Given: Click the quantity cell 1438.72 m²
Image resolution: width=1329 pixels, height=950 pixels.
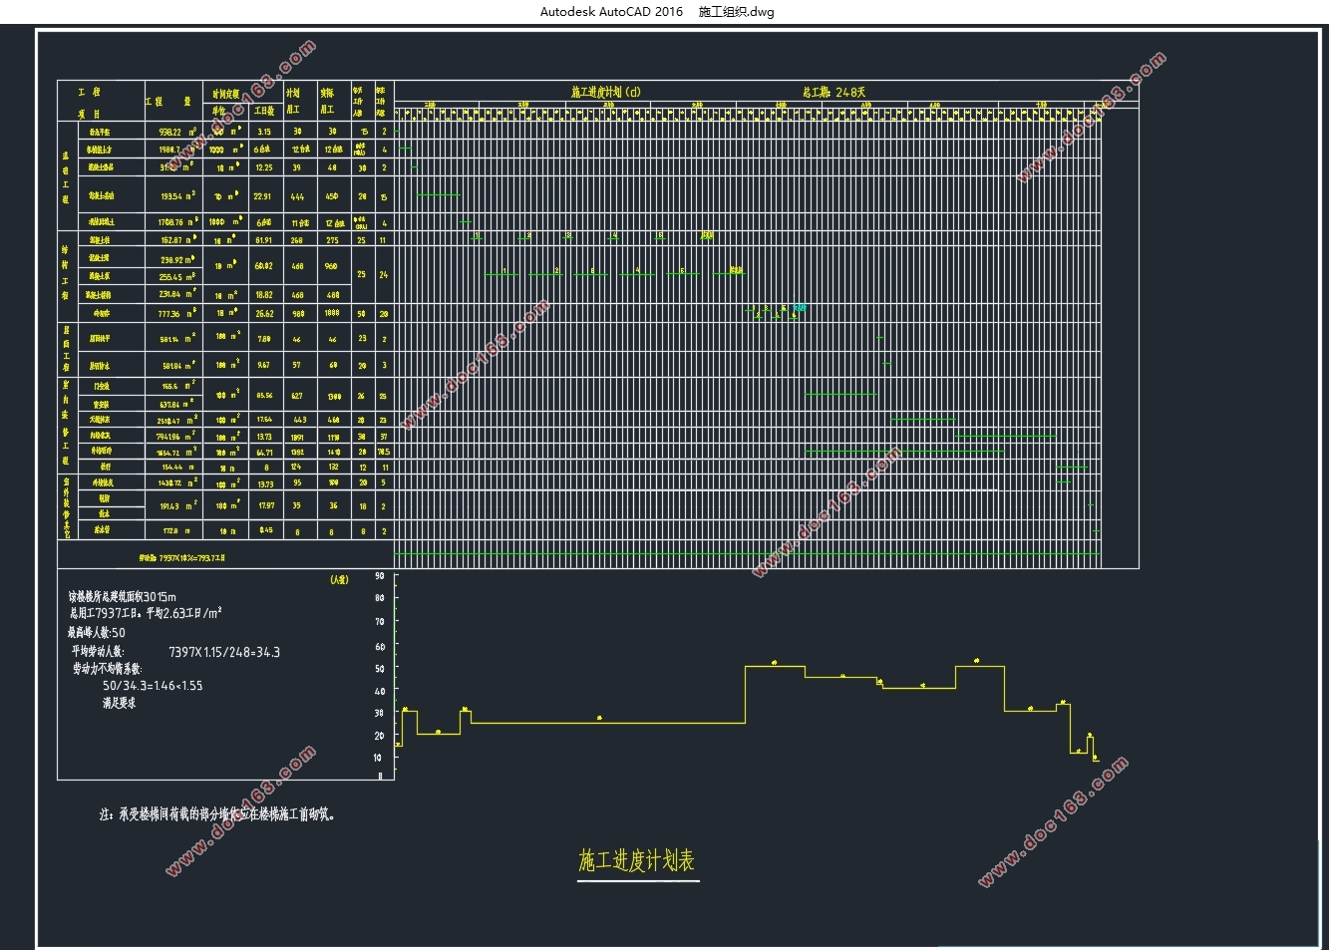Looking at the screenshot, I should 176,482.
